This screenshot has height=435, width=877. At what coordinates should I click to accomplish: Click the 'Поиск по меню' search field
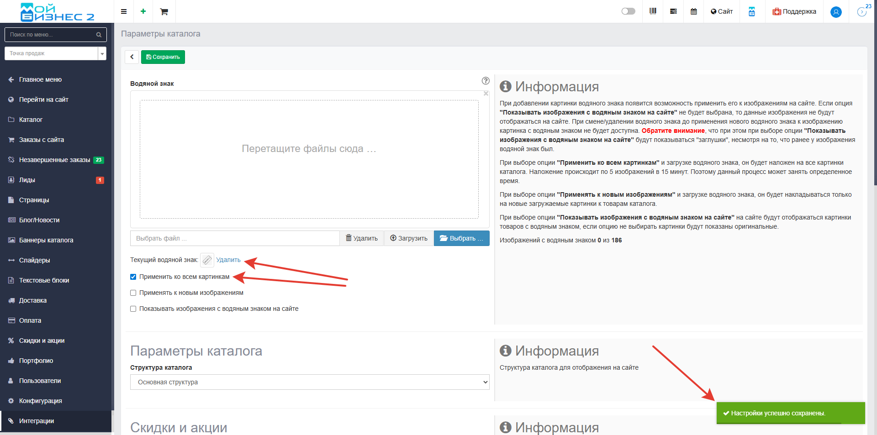tap(52, 35)
